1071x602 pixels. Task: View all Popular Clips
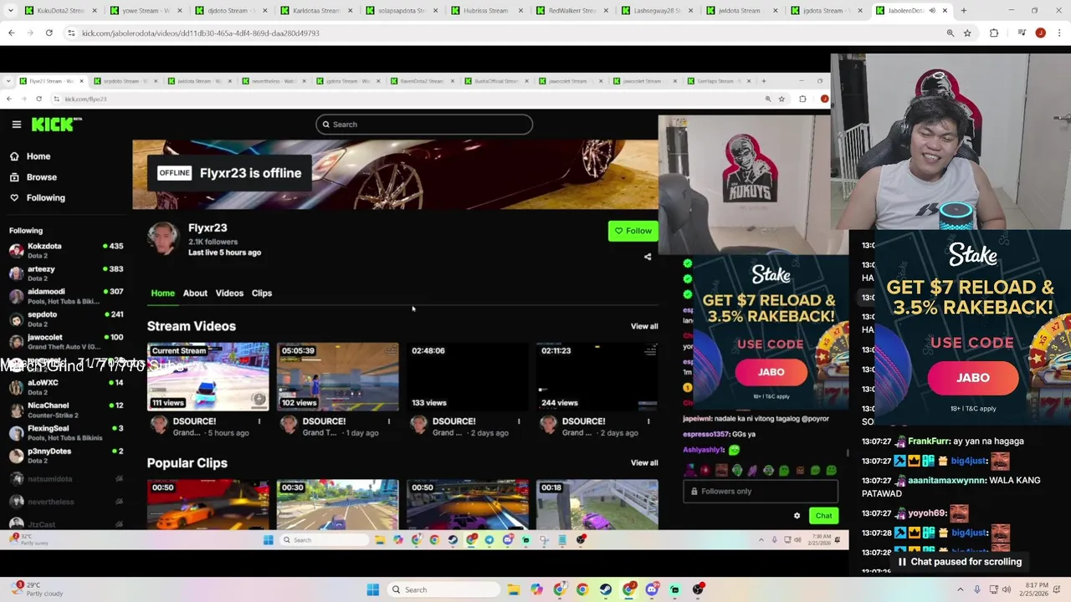click(x=644, y=462)
